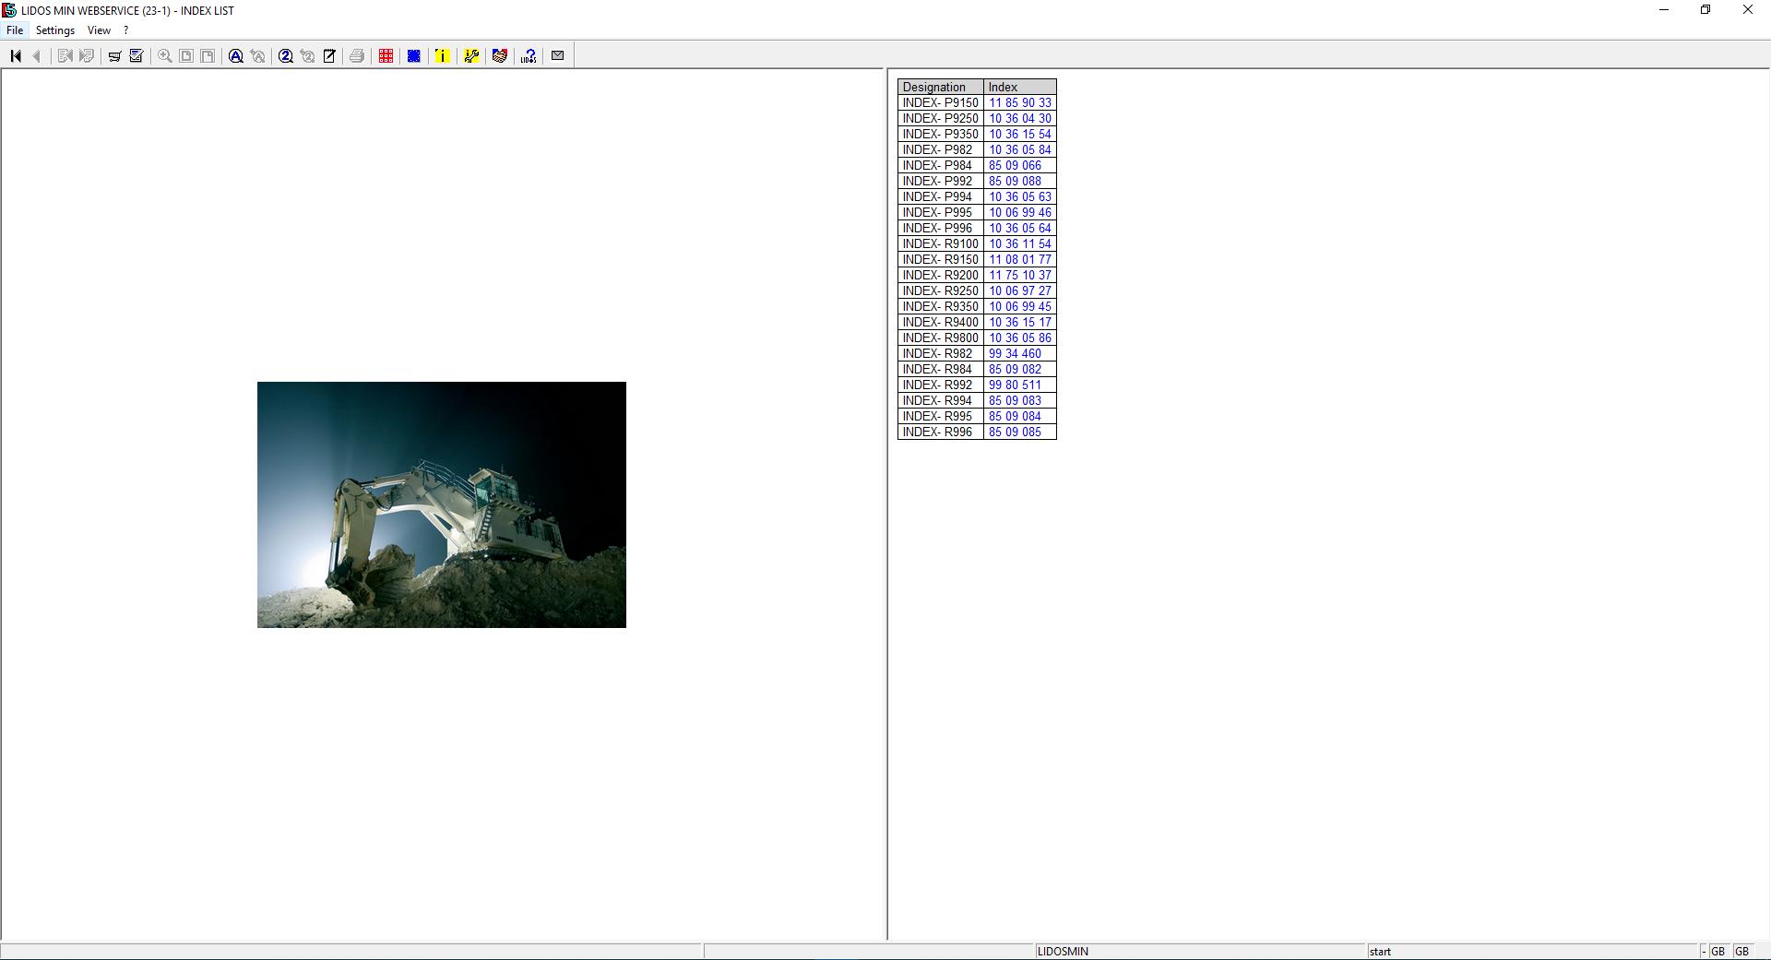1771x960 pixels.
Task: Open index link 10 36 04 30
Action: pos(1020,119)
